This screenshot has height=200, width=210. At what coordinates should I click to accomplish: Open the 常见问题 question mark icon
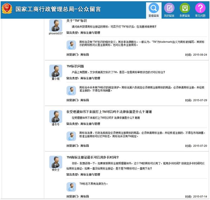point(200,8)
